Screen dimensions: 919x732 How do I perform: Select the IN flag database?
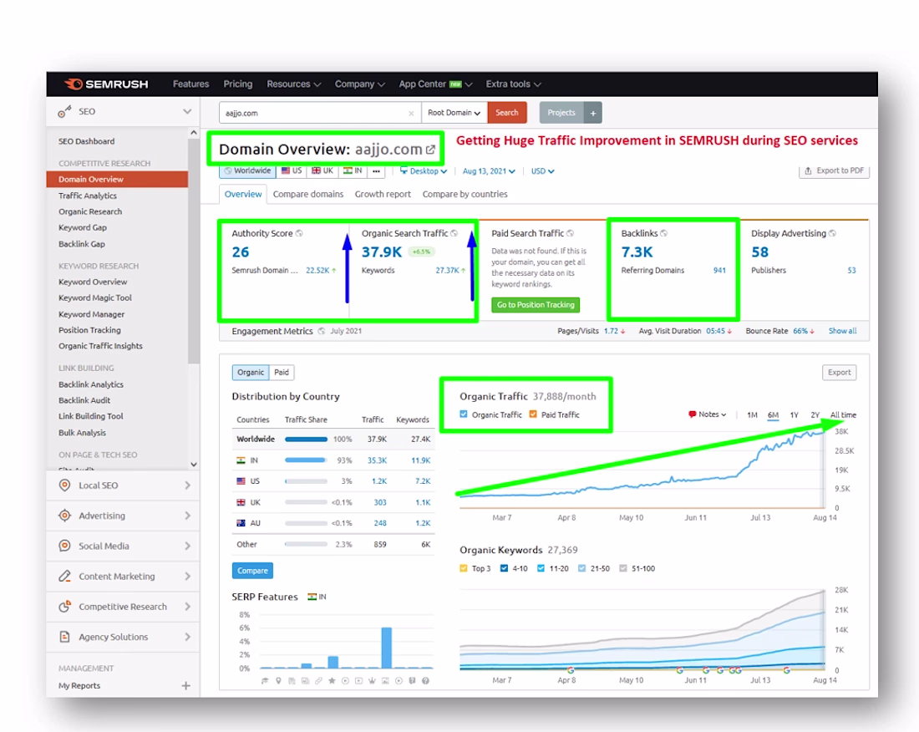click(353, 171)
